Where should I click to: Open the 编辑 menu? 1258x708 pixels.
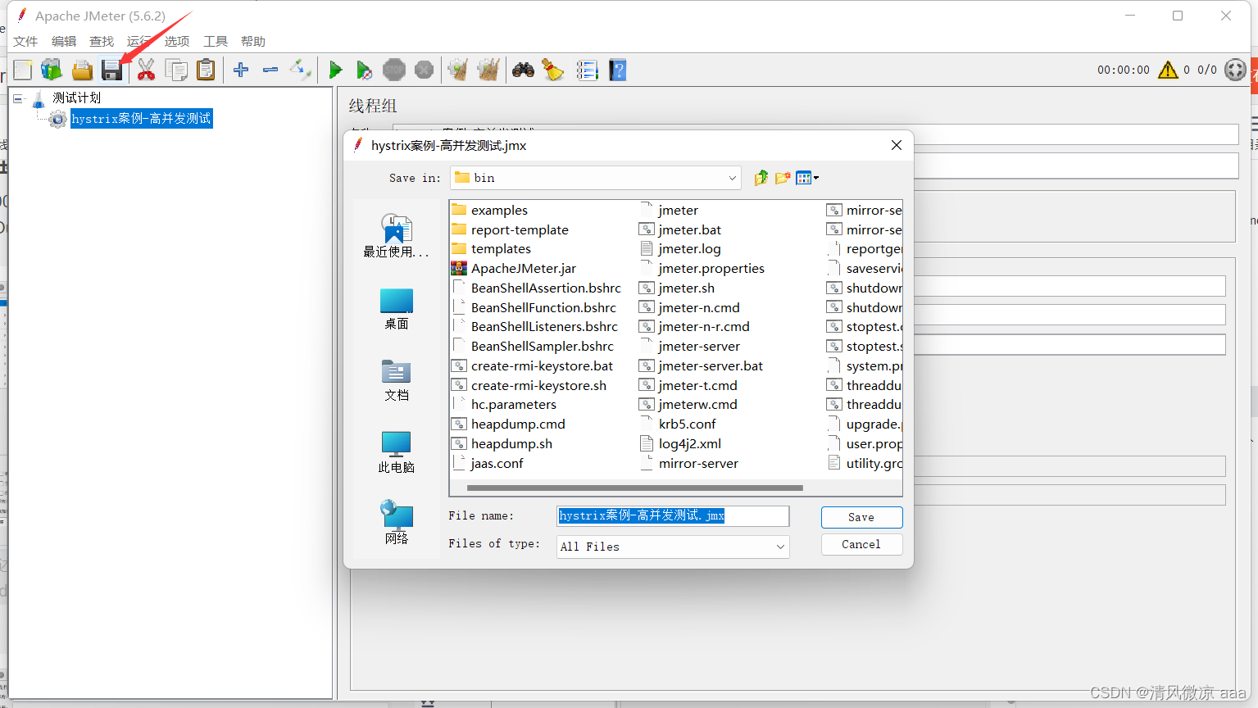pos(64,41)
